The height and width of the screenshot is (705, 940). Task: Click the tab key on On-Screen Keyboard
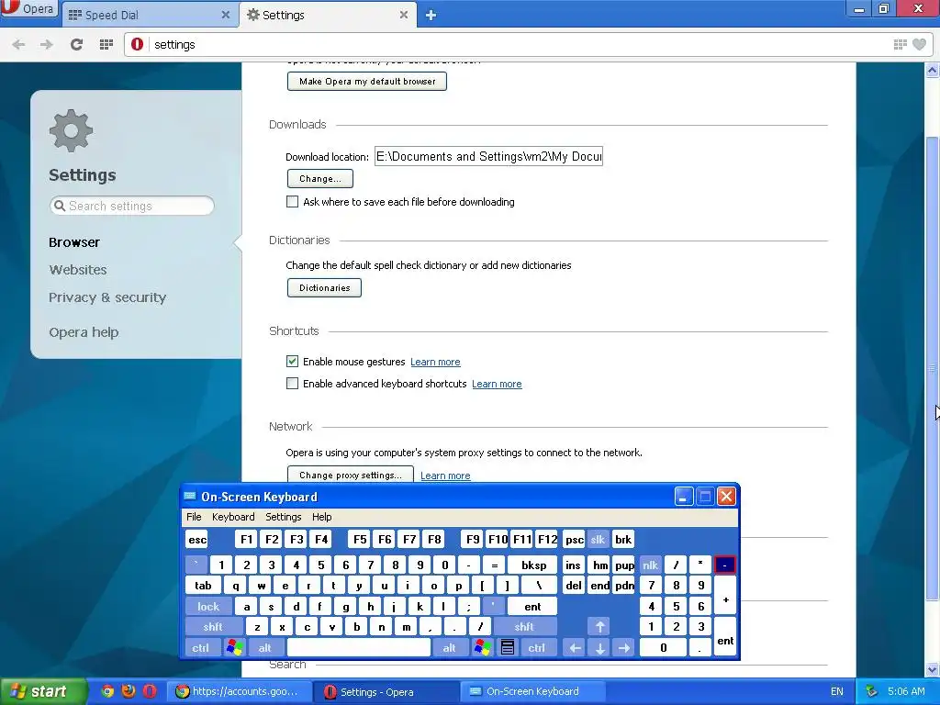[203, 586]
